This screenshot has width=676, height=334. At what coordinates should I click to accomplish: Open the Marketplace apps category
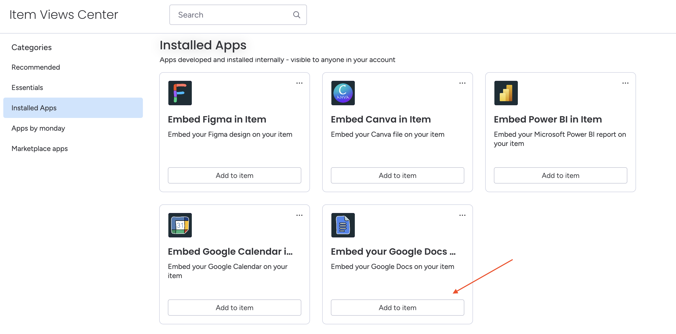pos(40,148)
